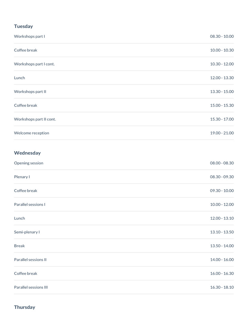Click the 16.00 - 16.30 coffee break time
Screen dimensions: 248x330
(x=222, y=273)
